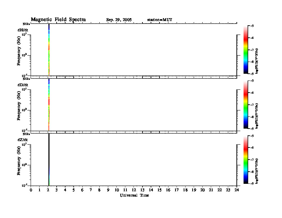Click the hour 6 tick label
The height and width of the screenshot is (218, 282).
[x=82, y=190]
